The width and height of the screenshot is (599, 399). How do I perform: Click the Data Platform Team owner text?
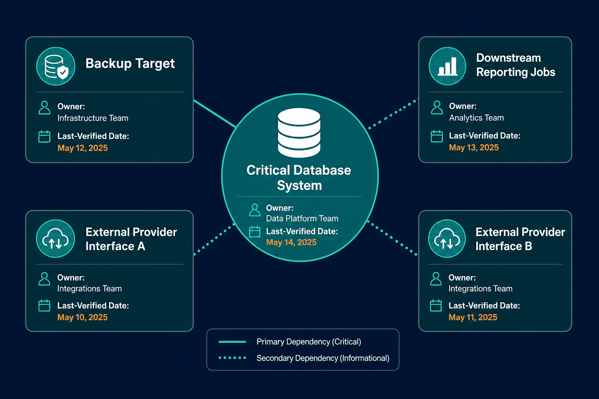coord(302,219)
